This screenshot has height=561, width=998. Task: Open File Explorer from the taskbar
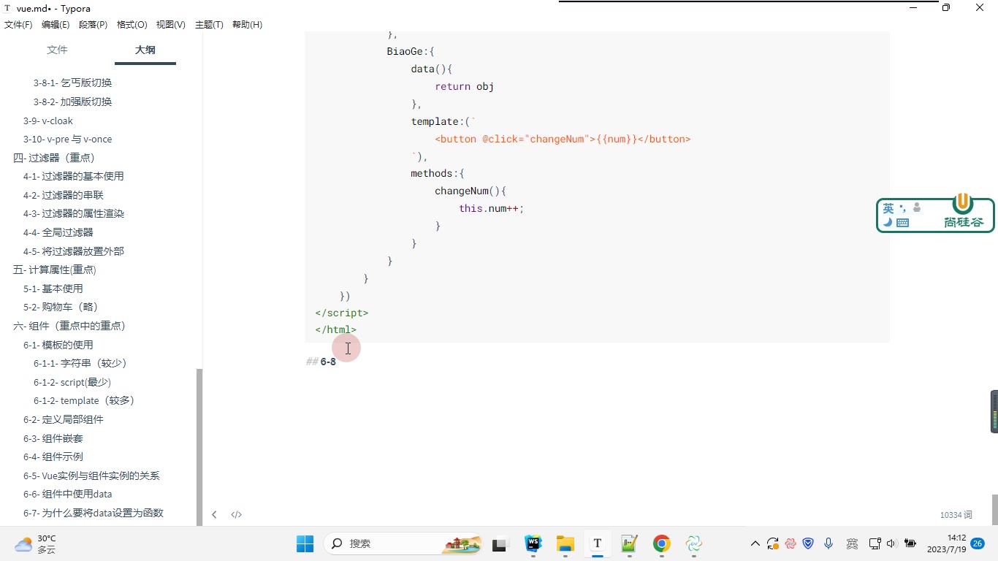(565, 543)
